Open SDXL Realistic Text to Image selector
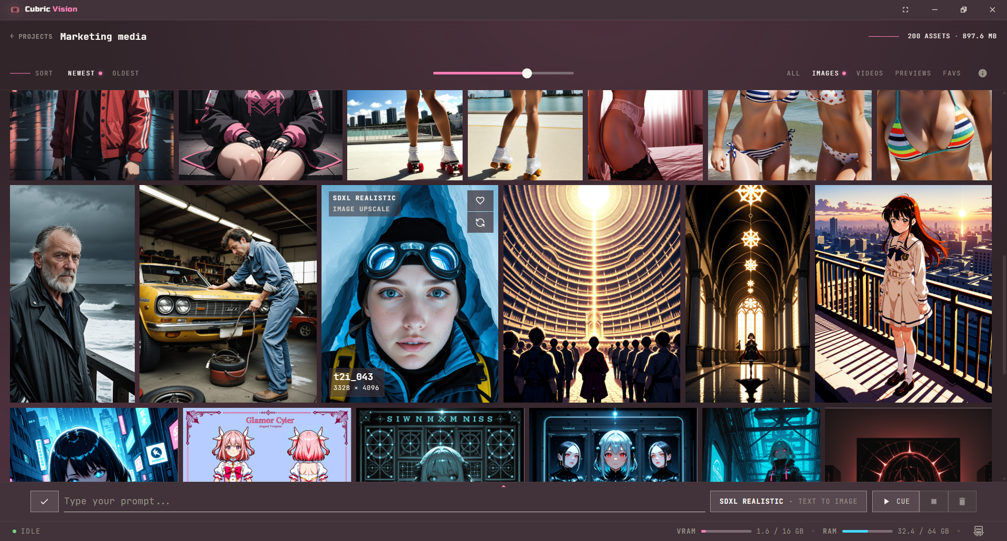The width and height of the screenshot is (1007, 541). click(x=788, y=502)
